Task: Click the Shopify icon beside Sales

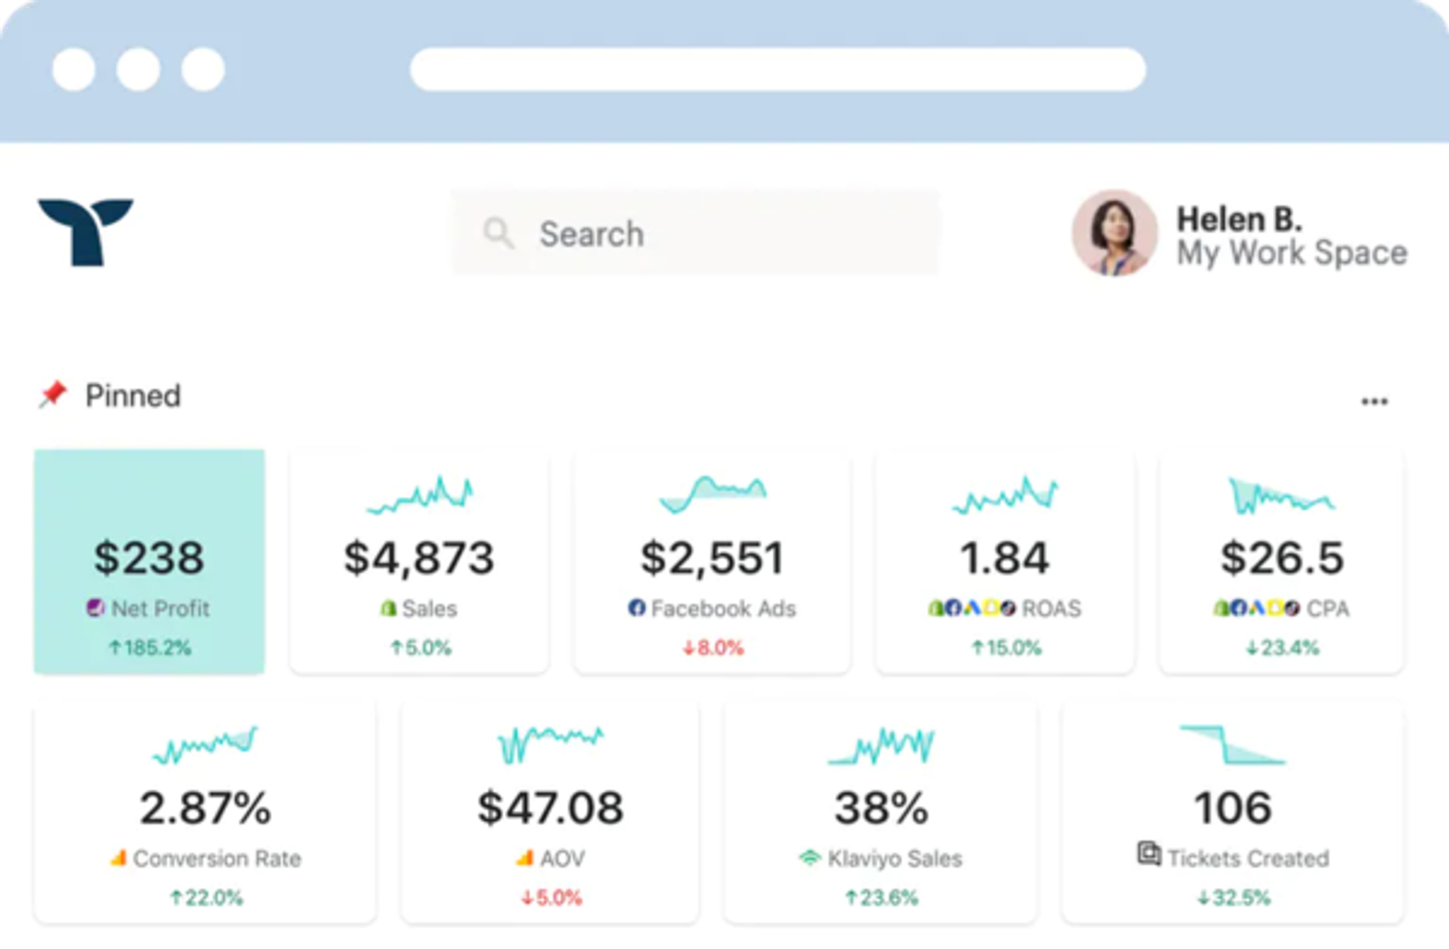Action: (388, 608)
